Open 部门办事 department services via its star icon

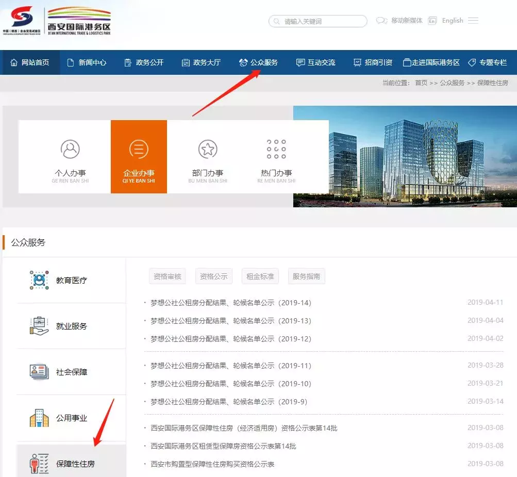pyautogui.click(x=207, y=150)
